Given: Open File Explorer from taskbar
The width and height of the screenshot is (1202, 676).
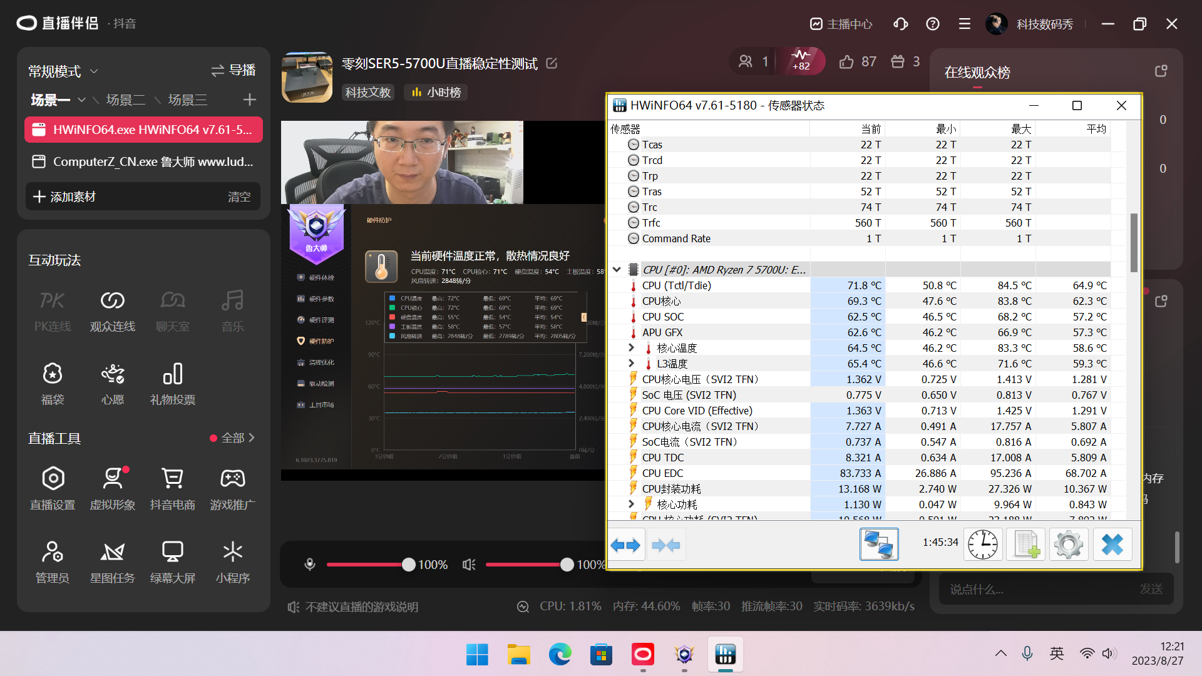Looking at the screenshot, I should point(518,655).
